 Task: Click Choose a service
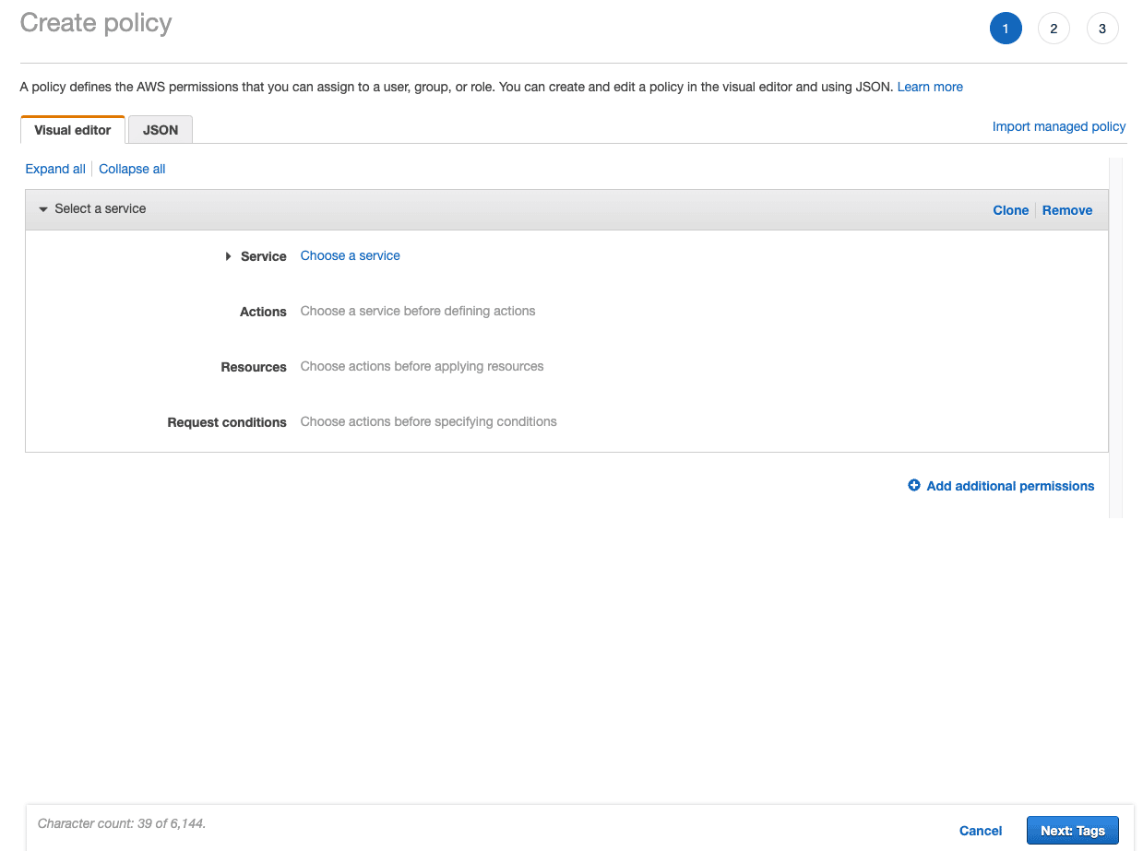pos(350,255)
